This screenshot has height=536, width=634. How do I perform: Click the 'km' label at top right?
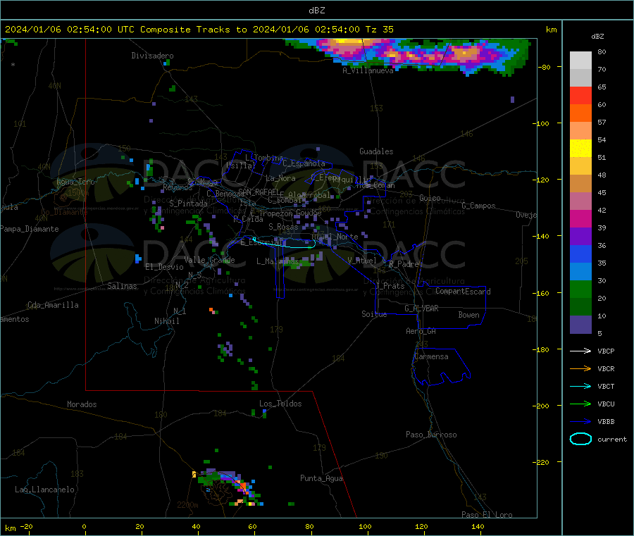point(551,30)
